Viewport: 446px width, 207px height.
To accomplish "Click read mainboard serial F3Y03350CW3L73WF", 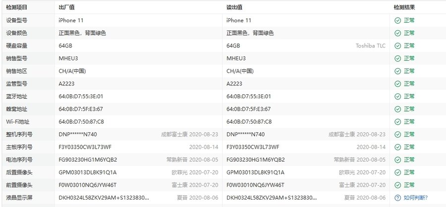I will click(253, 147).
